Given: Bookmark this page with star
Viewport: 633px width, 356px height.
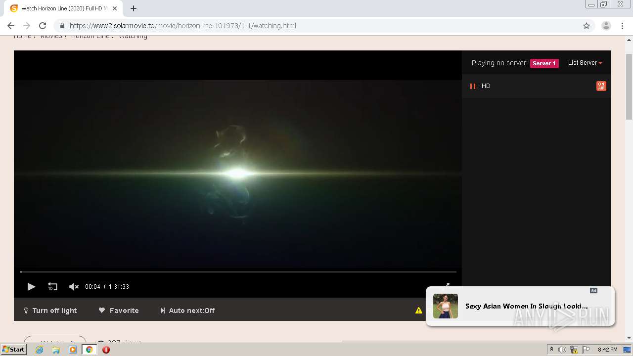Looking at the screenshot, I should pyautogui.click(x=587, y=26).
